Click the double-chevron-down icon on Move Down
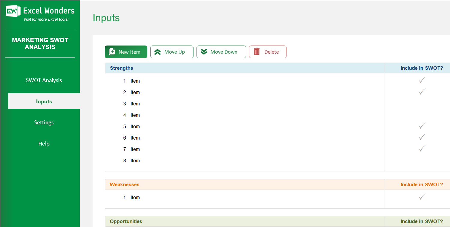450x227 pixels. coord(204,52)
